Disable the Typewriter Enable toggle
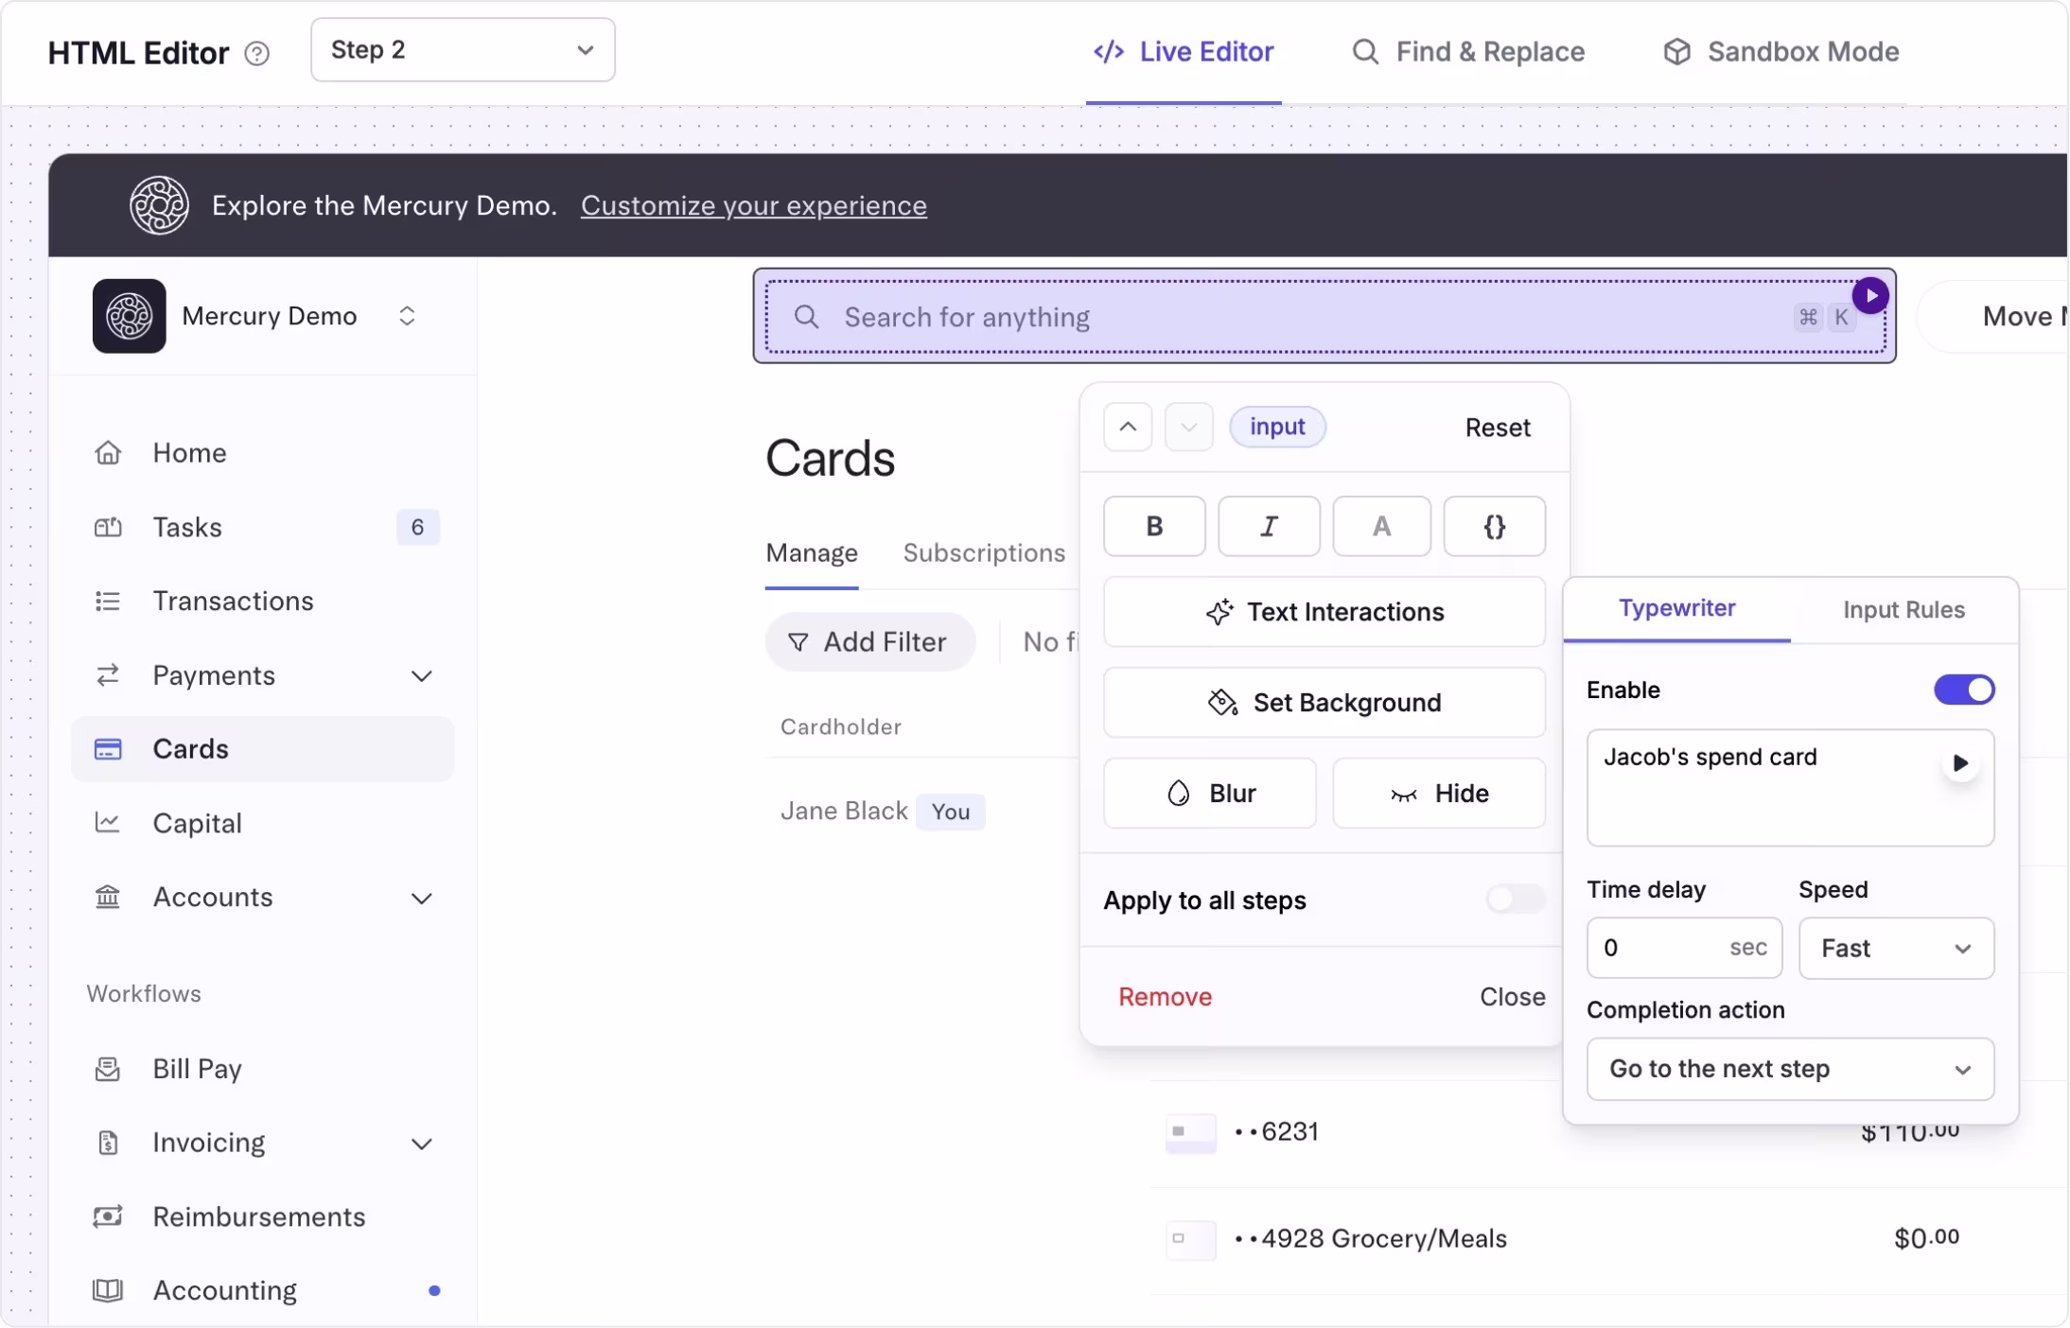 1963,690
